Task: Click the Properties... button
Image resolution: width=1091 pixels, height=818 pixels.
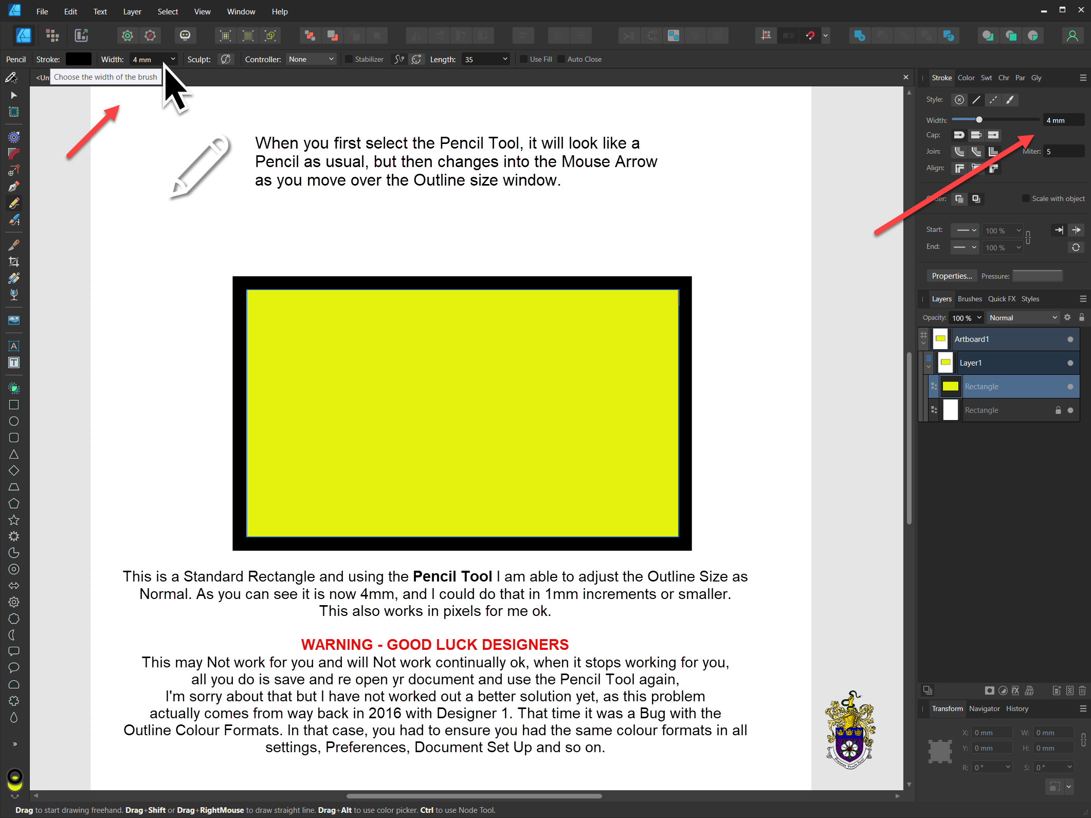Action: coord(952,276)
